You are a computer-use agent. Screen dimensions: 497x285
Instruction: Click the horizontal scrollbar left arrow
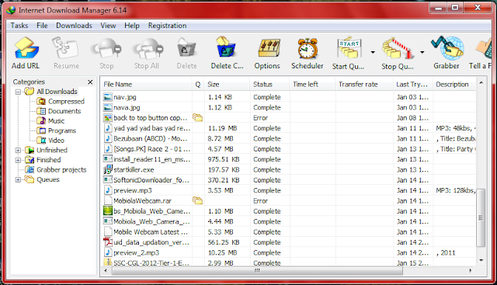pos(106,271)
